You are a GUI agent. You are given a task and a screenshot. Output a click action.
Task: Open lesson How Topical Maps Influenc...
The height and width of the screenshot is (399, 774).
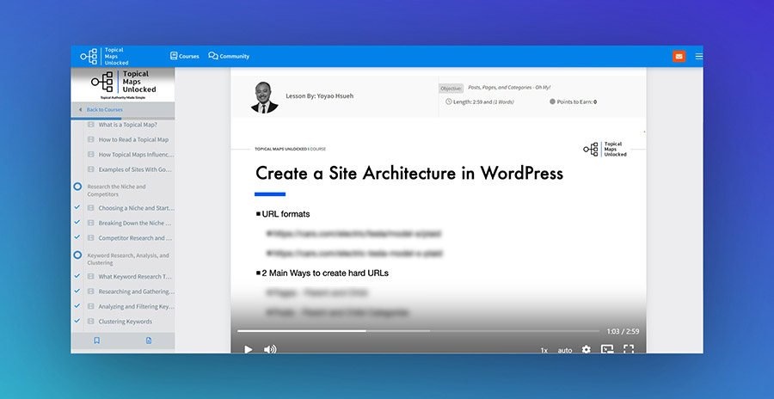click(x=136, y=155)
